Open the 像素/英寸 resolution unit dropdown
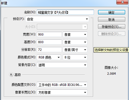129x100 pixels. (x=75, y=50)
